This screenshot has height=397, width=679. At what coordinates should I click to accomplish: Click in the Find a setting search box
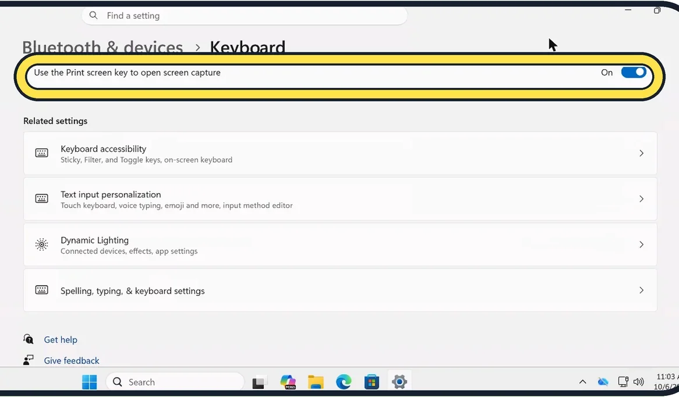pyautogui.click(x=244, y=16)
